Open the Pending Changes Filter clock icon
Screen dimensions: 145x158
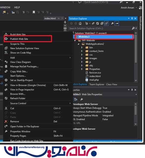click(x=87, y=24)
